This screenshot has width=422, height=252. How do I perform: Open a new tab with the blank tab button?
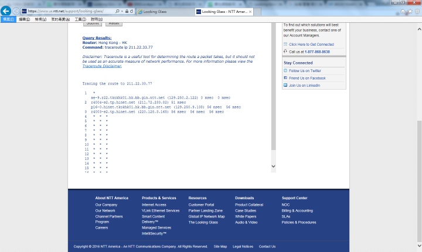tap(257, 12)
